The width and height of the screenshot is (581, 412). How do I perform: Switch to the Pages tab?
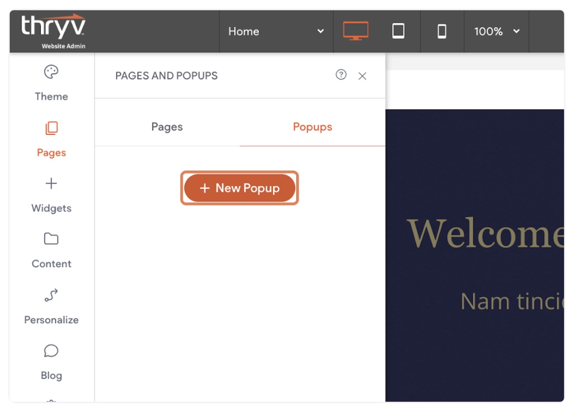(x=167, y=127)
